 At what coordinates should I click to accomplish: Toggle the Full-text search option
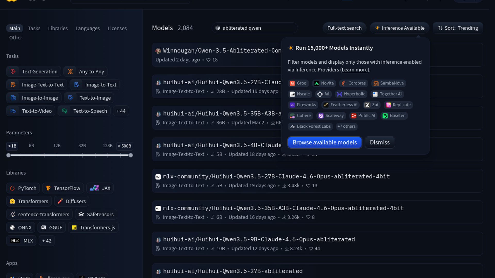click(344, 28)
